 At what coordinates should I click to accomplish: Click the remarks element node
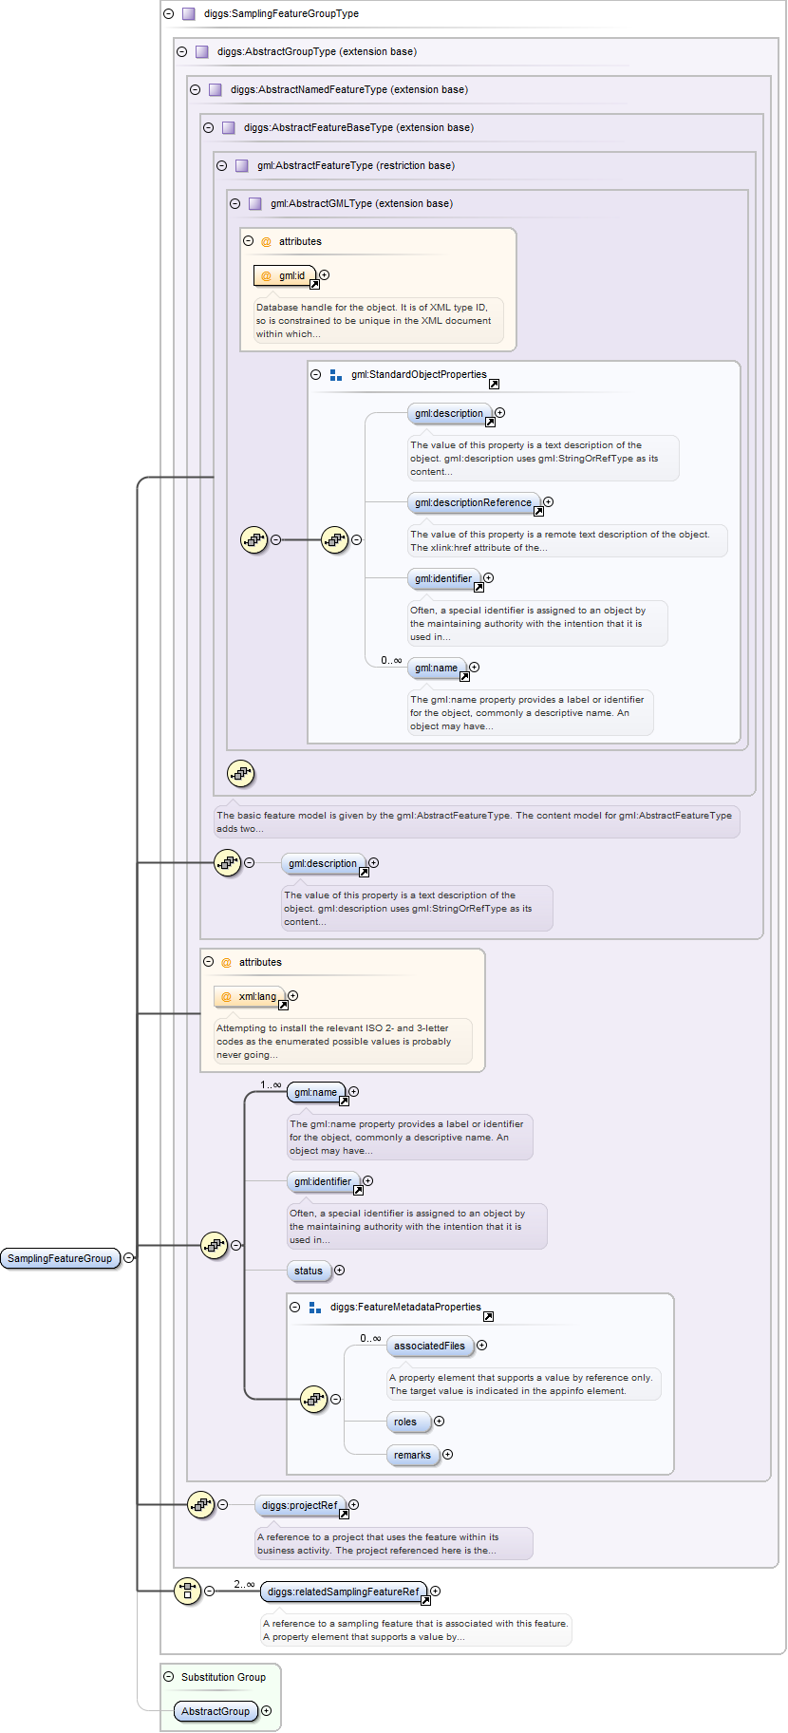point(412,1455)
